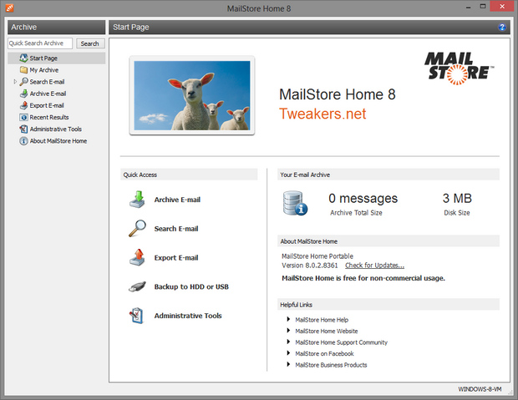
Task: Click arrow beside MailStore on Facebook
Action: (x=288, y=353)
